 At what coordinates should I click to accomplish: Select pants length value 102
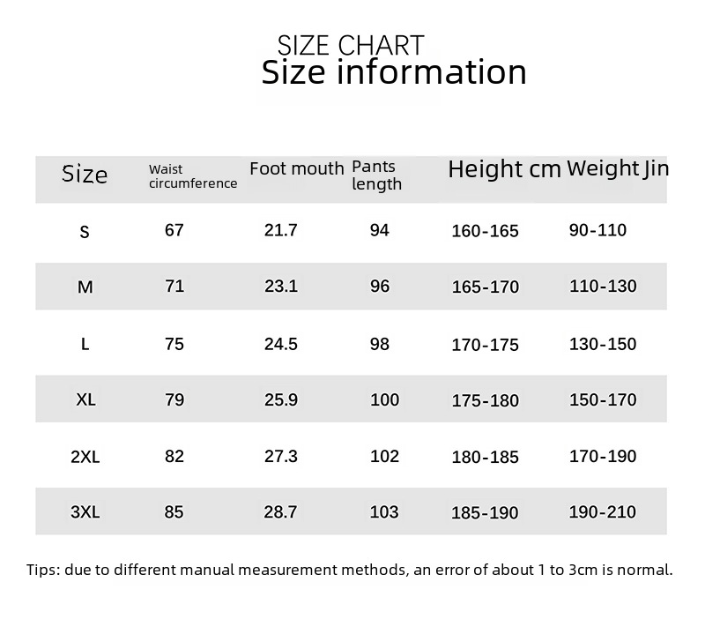click(x=384, y=457)
